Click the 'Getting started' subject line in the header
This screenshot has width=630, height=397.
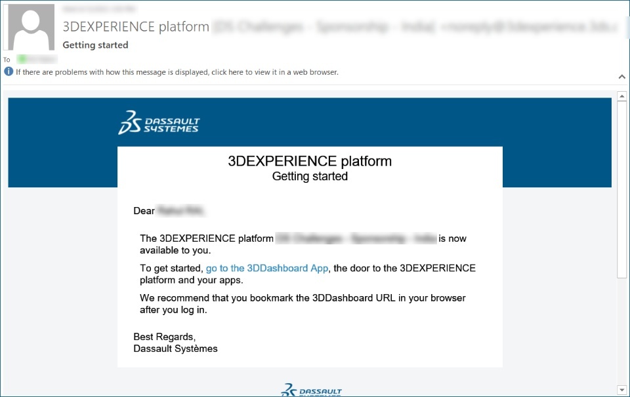(x=95, y=45)
